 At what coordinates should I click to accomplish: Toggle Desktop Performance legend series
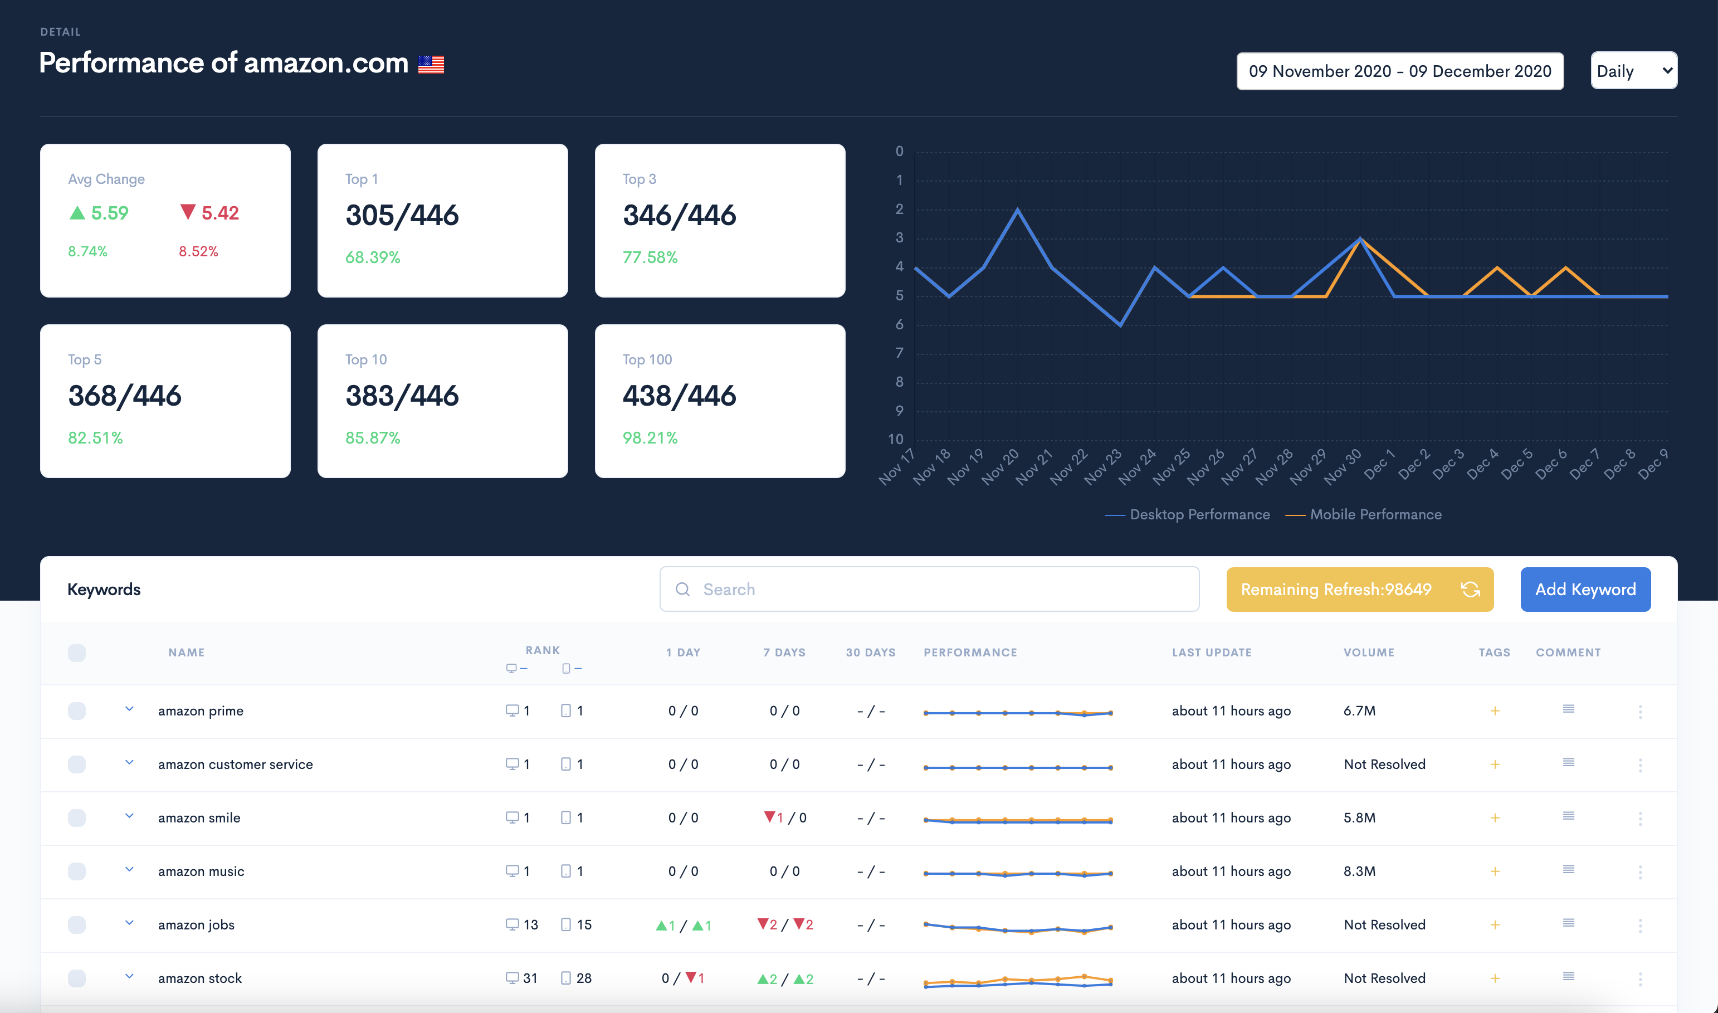1187,514
